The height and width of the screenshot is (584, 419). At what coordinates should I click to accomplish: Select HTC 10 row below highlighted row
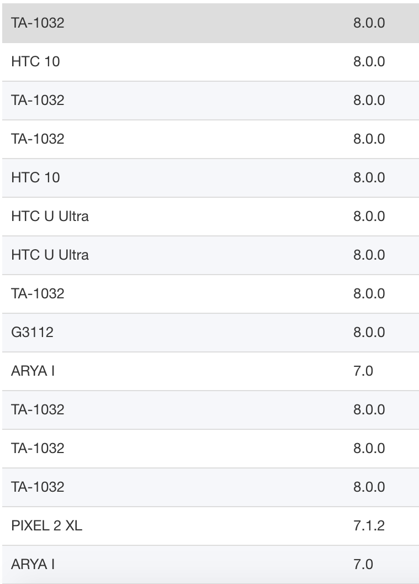tap(211, 62)
